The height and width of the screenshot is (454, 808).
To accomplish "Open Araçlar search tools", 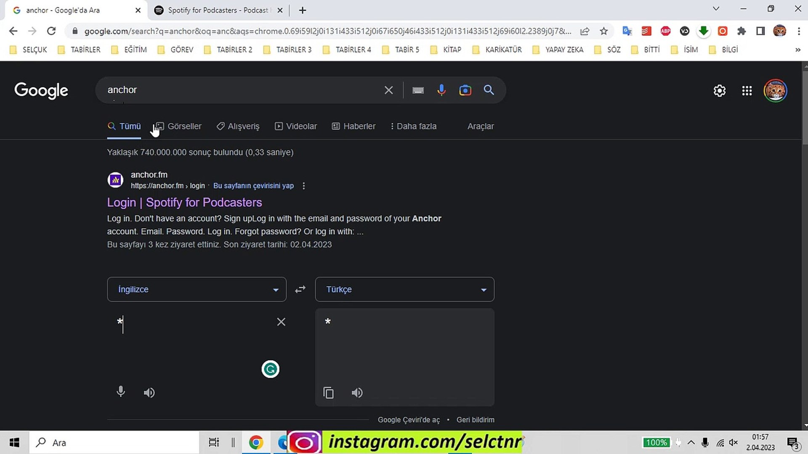I will click(481, 126).
